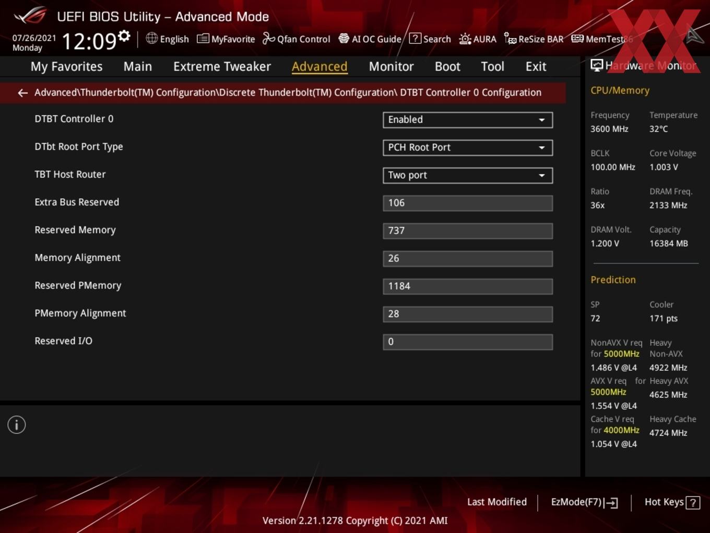Click the version copyright text
The width and height of the screenshot is (710, 533).
pyautogui.click(x=355, y=520)
